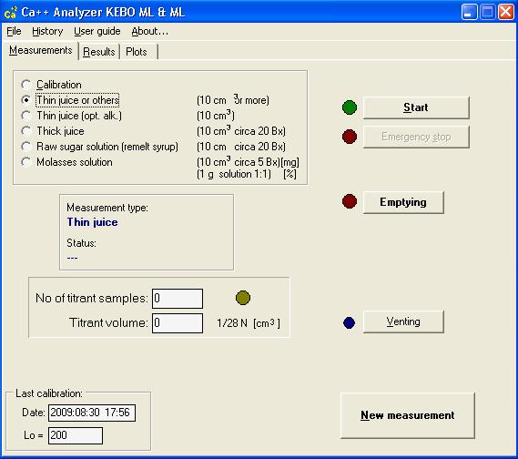518x459 pixels.
Task: Click the Emergency stop button
Action: coord(416,137)
